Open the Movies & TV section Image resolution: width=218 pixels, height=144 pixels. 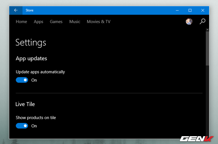click(98, 22)
